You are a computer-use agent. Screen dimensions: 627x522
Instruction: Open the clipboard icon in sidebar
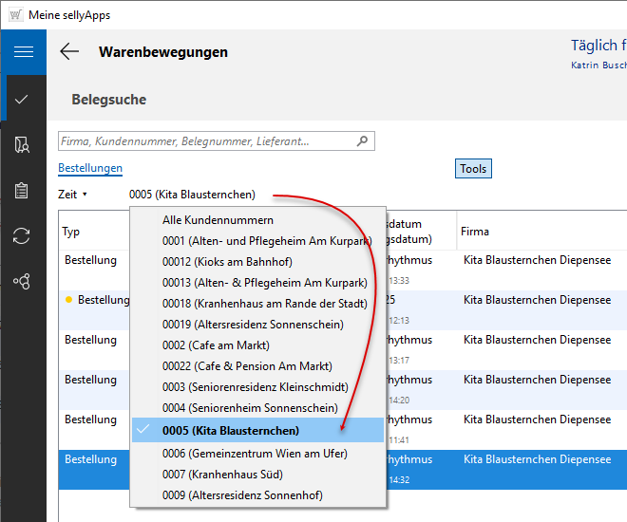click(23, 190)
